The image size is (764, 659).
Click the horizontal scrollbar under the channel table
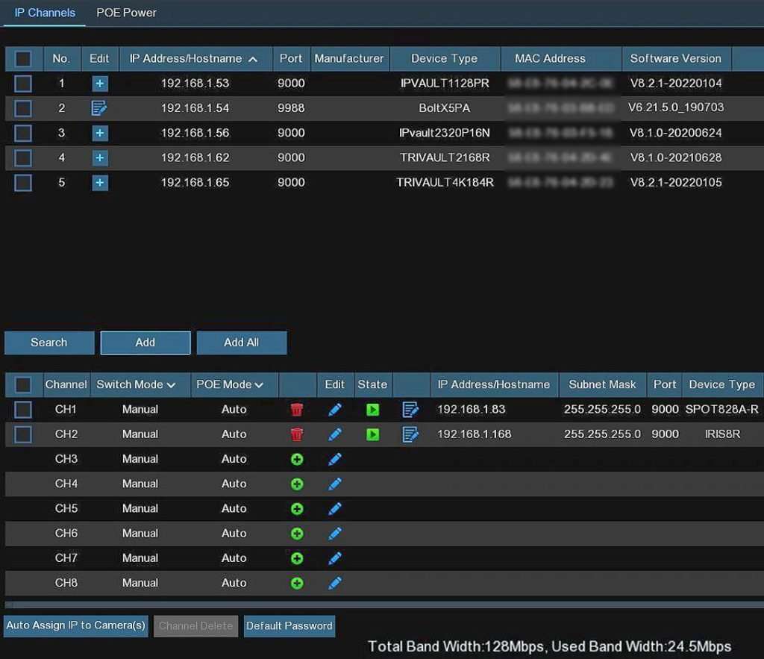point(384,605)
